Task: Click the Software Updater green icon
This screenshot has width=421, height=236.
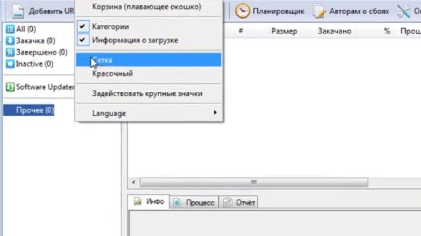Action: pos(11,87)
